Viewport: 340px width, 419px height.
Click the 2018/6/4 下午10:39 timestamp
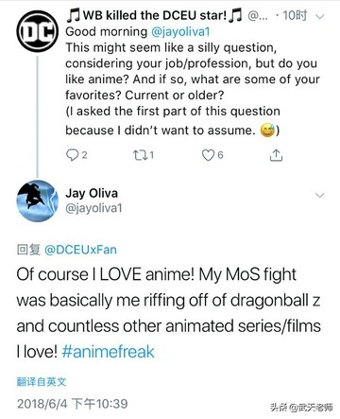click(73, 404)
